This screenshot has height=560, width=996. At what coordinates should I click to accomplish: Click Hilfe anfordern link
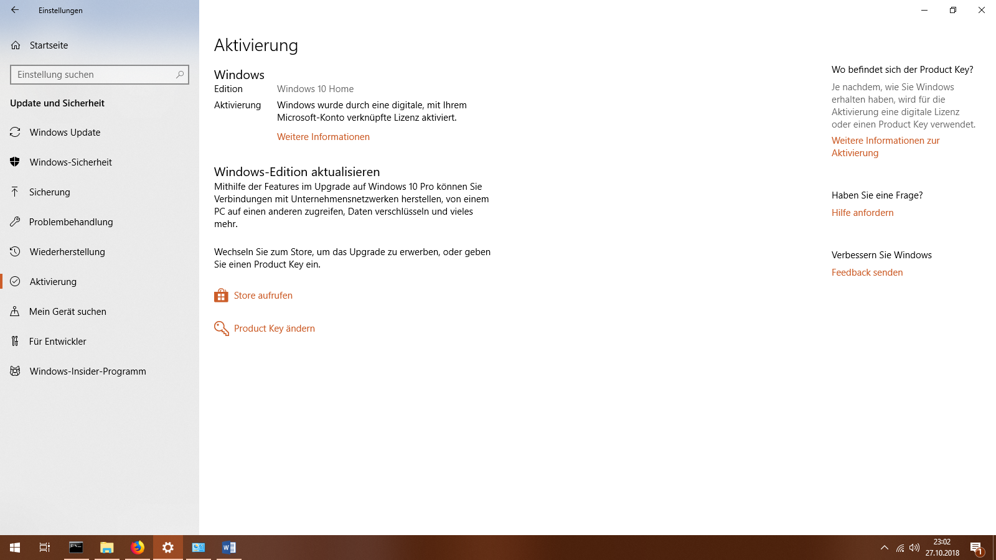pos(862,213)
